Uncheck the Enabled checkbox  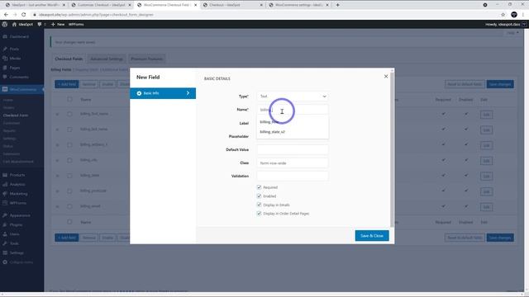pyautogui.click(x=259, y=196)
